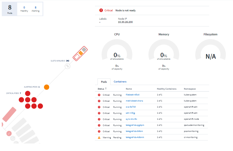This screenshot has height=151, width=233.
Task: Click the critical icon next to Node is not ready
Action: tap(101, 10)
